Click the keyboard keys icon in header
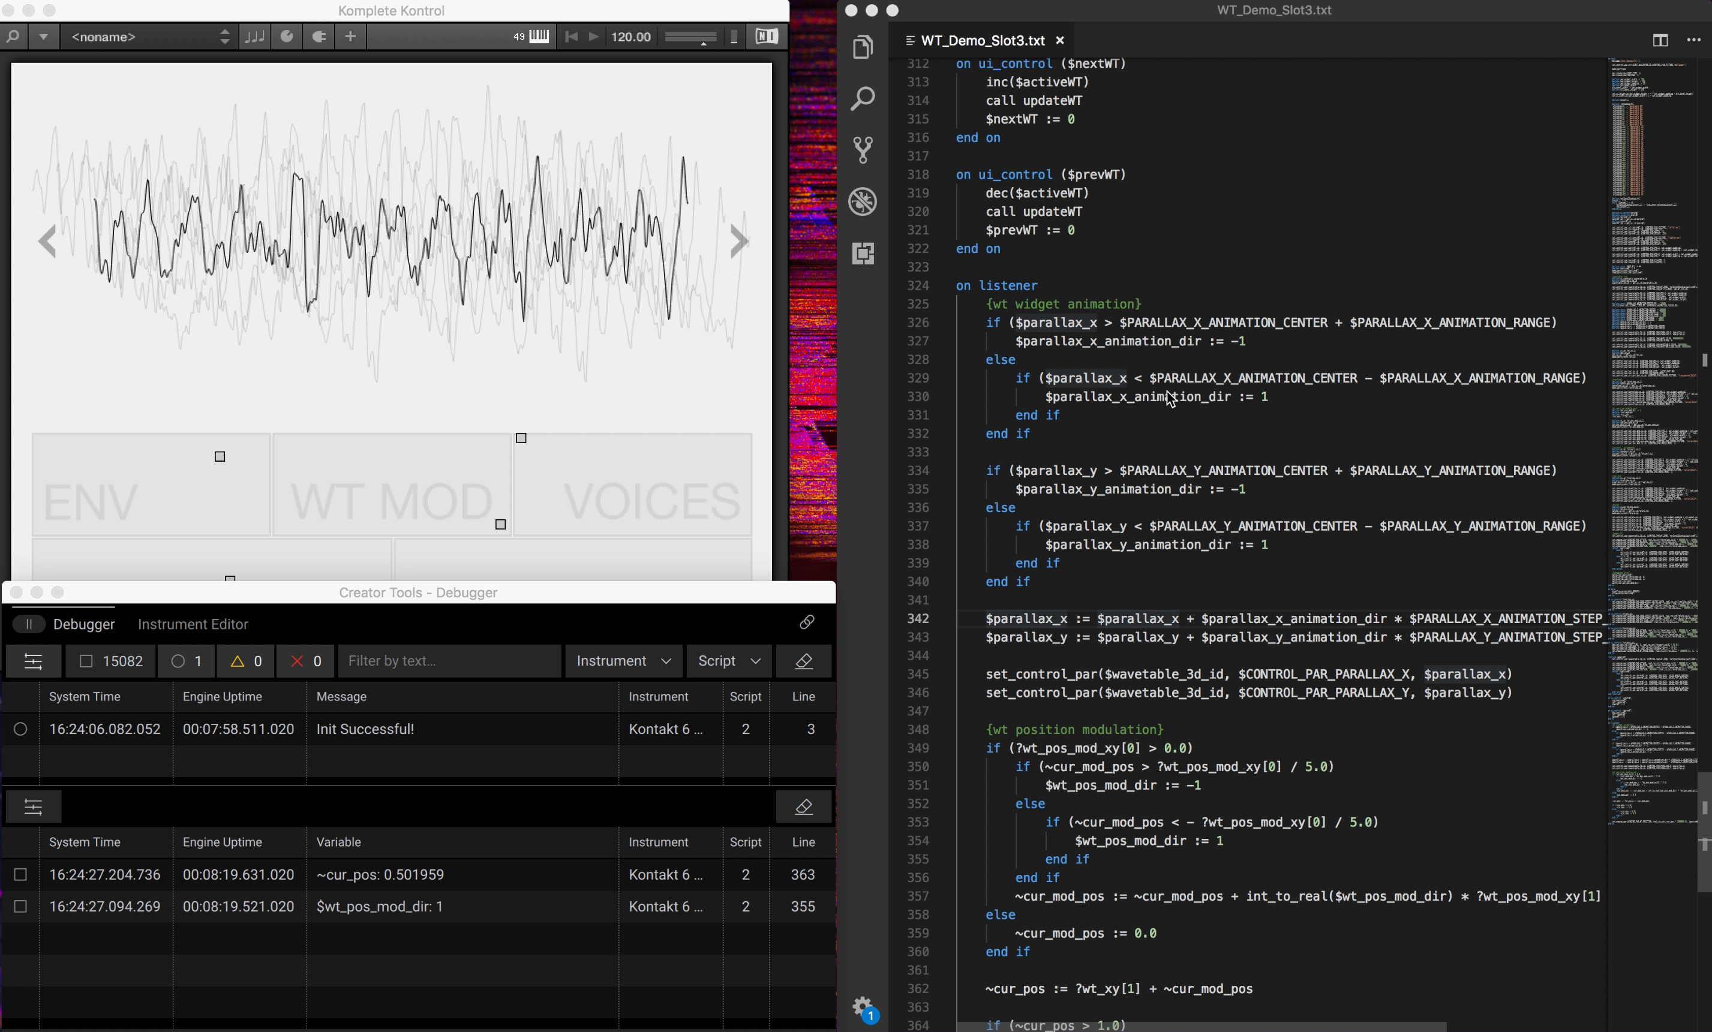The width and height of the screenshot is (1712, 1032). click(539, 37)
